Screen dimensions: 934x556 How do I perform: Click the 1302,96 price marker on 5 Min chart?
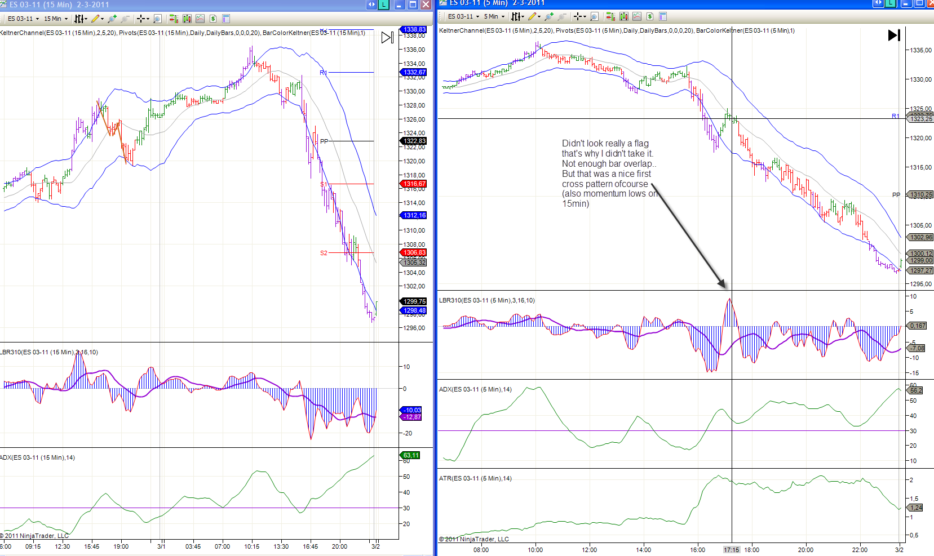click(920, 237)
